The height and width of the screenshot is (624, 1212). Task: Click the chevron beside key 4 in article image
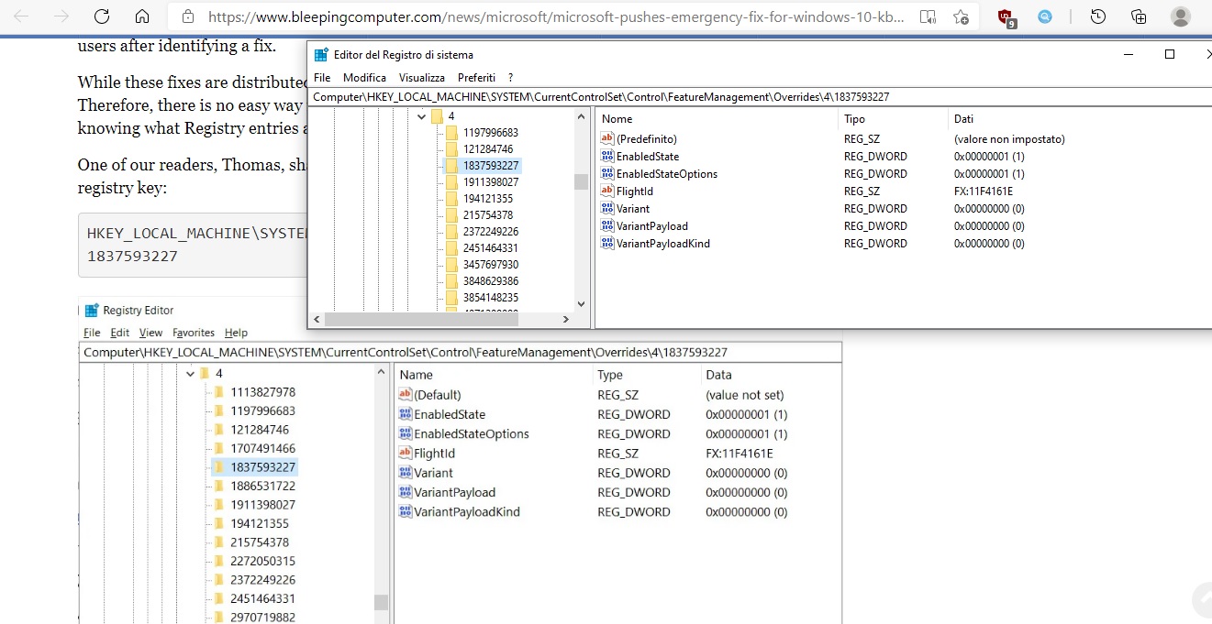click(191, 373)
